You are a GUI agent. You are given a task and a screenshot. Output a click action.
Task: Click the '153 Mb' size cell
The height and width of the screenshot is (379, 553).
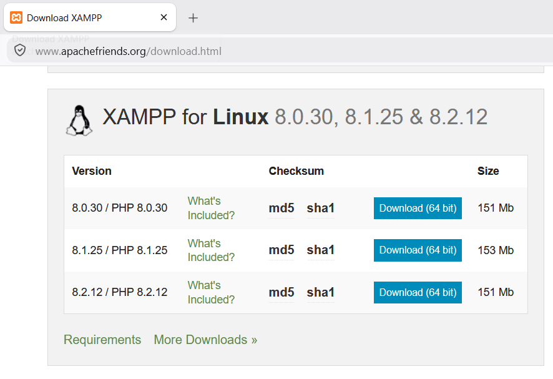click(496, 250)
